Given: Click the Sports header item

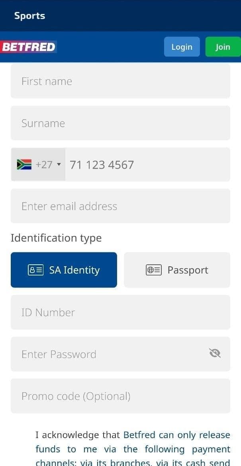Looking at the screenshot, I should 29,16.
